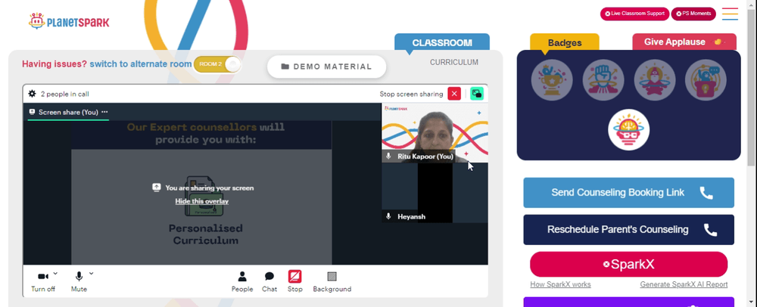Click phone icon on Send Counseling button
Viewport: 757px width, 307px height.
(x=706, y=193)
